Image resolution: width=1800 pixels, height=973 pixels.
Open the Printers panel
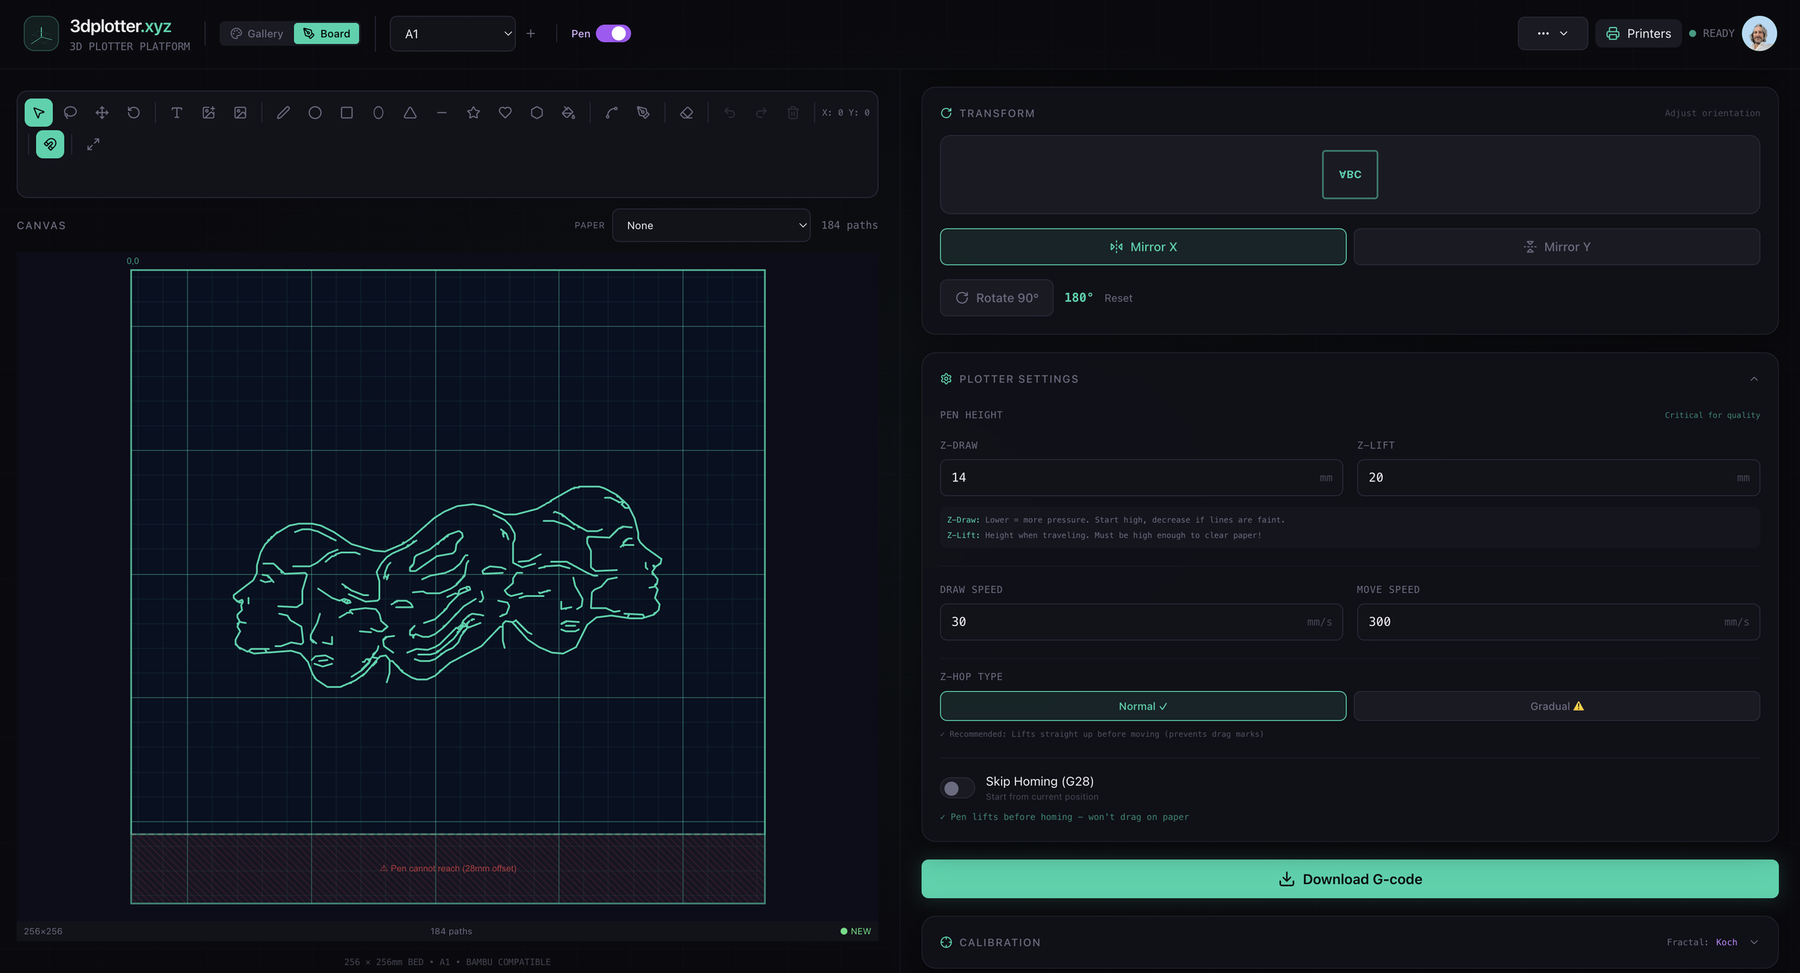coord(1639,34)
